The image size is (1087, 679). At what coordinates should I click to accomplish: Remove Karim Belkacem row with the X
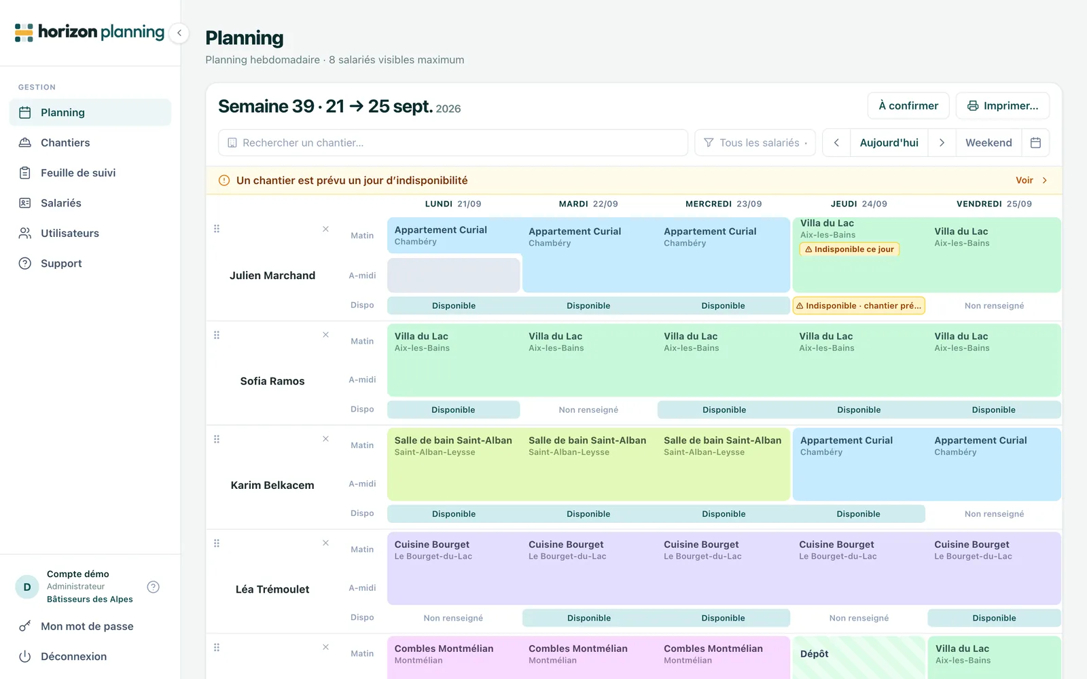point(325,439)
